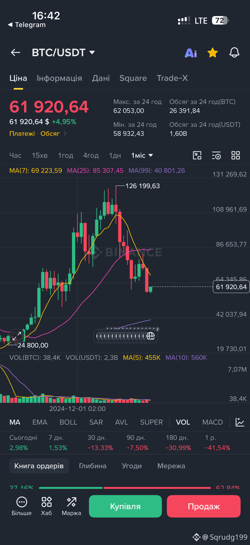
Task: Open the BTC/USDT pair selector dropdown
Action: (x=63, y=52)
